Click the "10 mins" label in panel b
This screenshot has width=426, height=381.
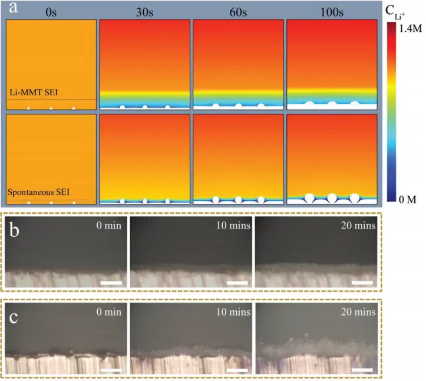pyautogui.click(x=227, y=226)
